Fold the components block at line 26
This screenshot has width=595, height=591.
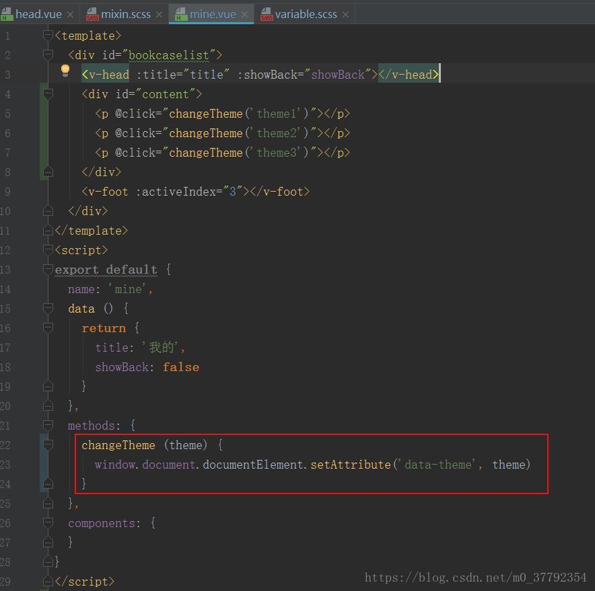48,522
